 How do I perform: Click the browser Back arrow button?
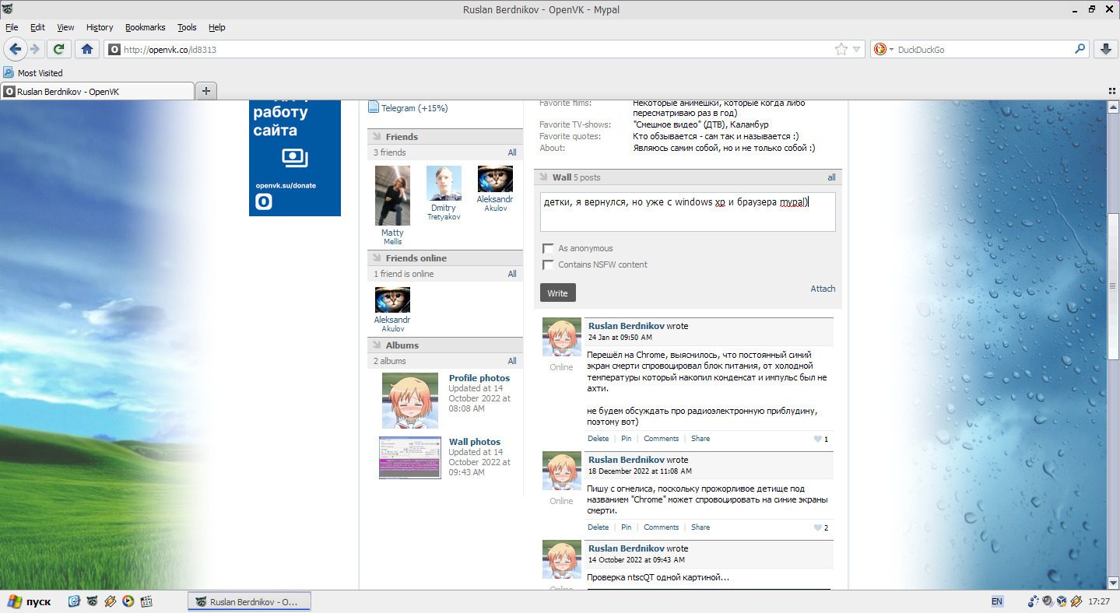click(16, 49)
